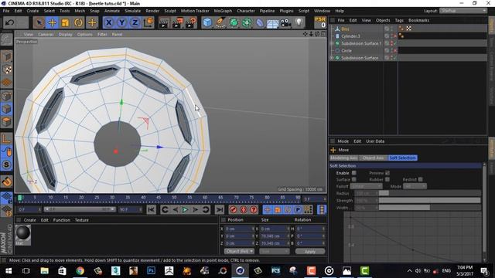This screenshot has width=495, height=278.
Task: Open Object Manager Tags menu
Action: [399, 20]
